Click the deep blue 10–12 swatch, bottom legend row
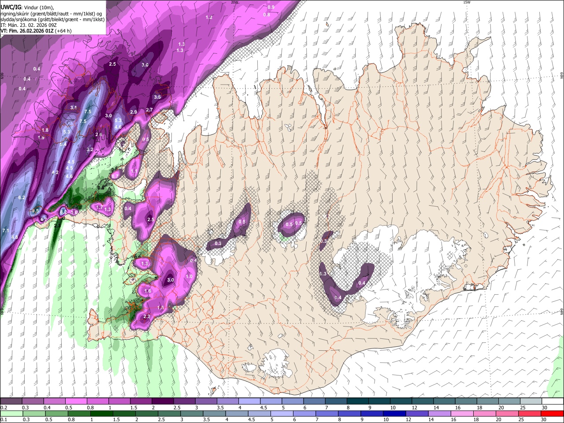Image resolution: width=564 pixels, height=423 pixels. click(393, 413)
